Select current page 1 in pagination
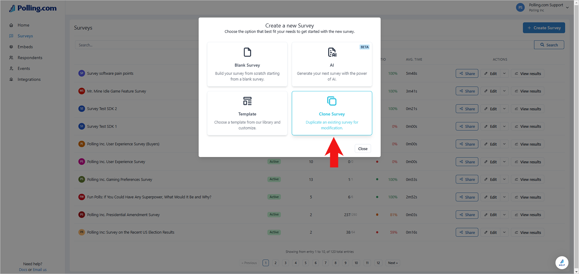This screenshot has height=274, width=579. (x=265, y=263)
